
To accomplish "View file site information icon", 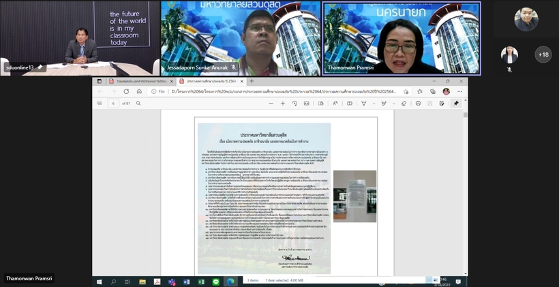I will tap(153, 91).
